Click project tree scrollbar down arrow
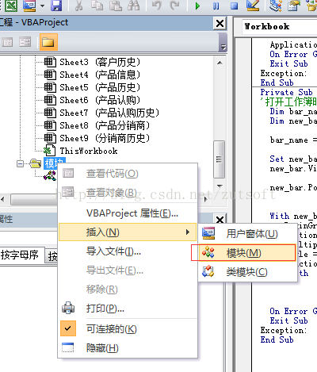The image size is (317, 372). pyautogui.click(x=220, y=186)
